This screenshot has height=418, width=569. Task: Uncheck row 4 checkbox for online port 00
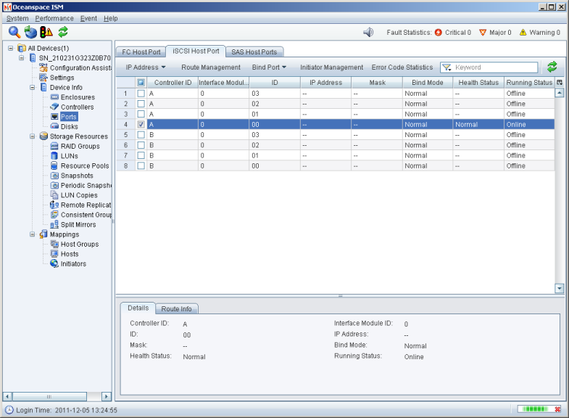pyautogui.click(x=141, y=125)
